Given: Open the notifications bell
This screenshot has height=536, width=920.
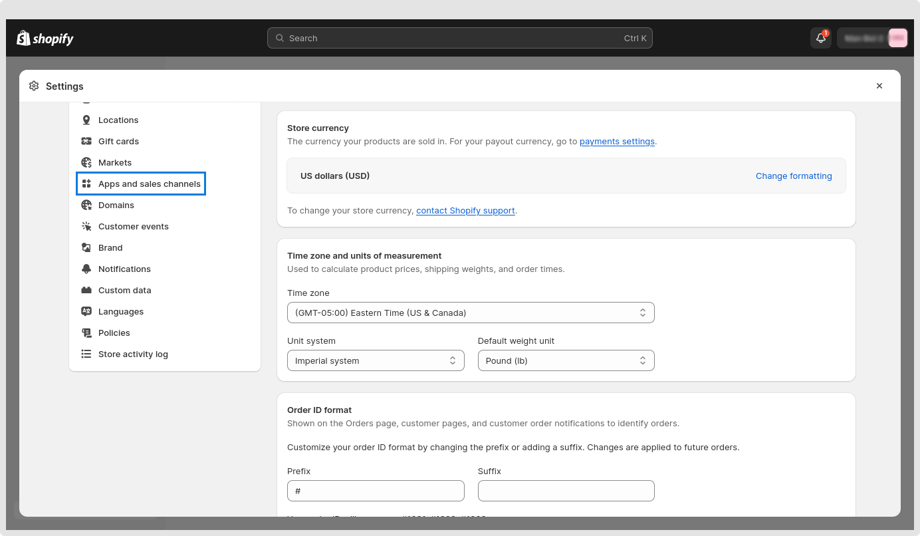Looking at the screenshot, I should point(821,38).
